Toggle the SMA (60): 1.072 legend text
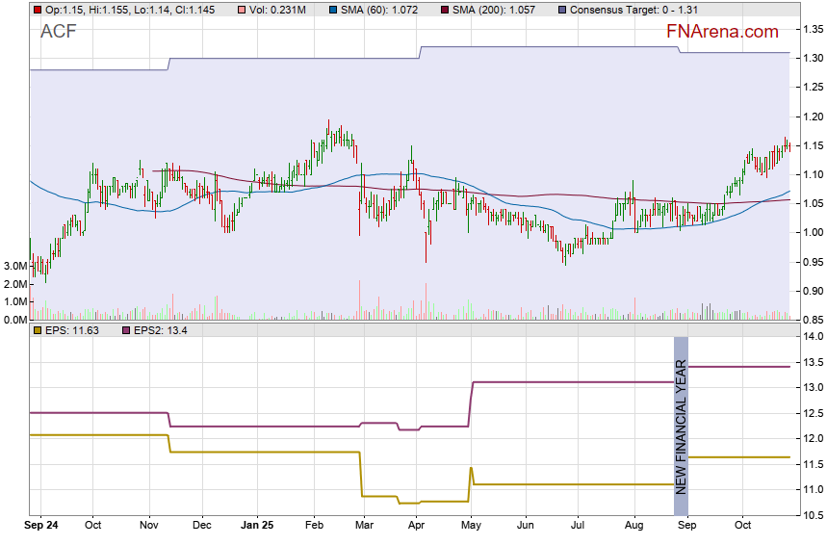 (384, 9)
